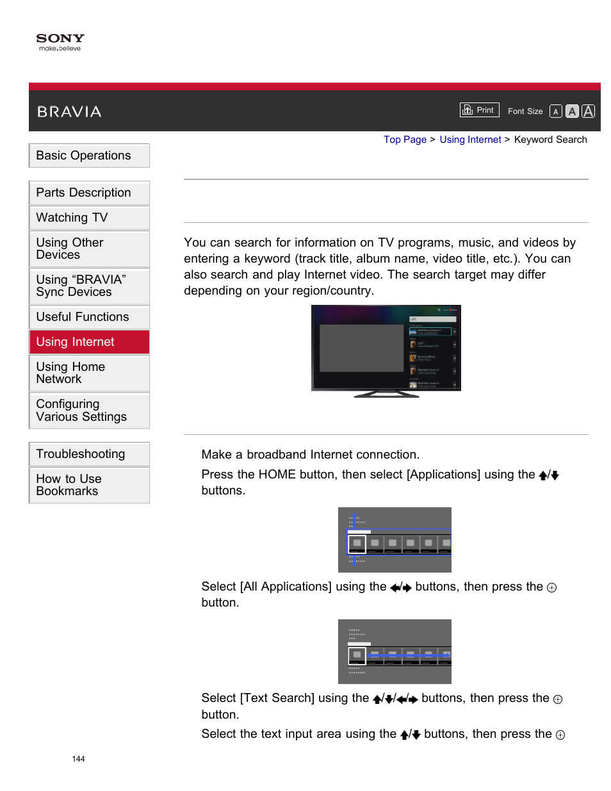Screen dimensions: 611x791
Task: Select the large font size icon
Action: pyautogui.click(x=588, y=111)
